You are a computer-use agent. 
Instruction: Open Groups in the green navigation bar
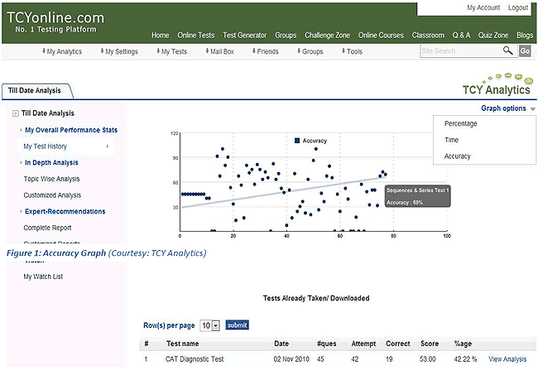286,36
